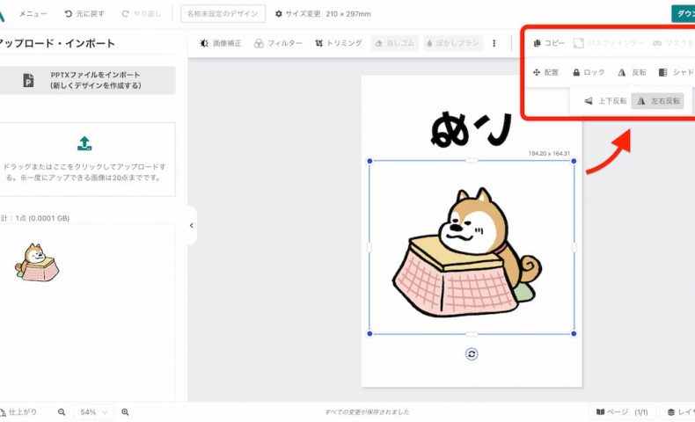Expand the 反転 flip options
This screenshot has width=695, height=422.
[632, 72]
